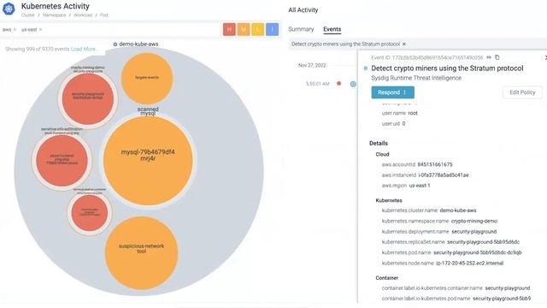Click the security-playground red circle in crypto-mining-demo

click(x=88, y=99)
